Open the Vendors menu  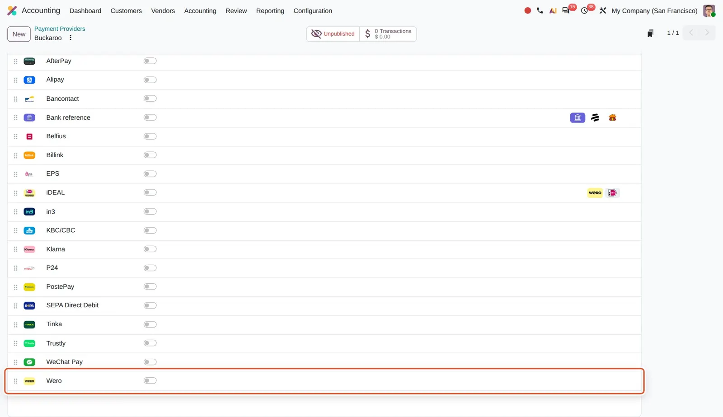click(x=163, y=11)
